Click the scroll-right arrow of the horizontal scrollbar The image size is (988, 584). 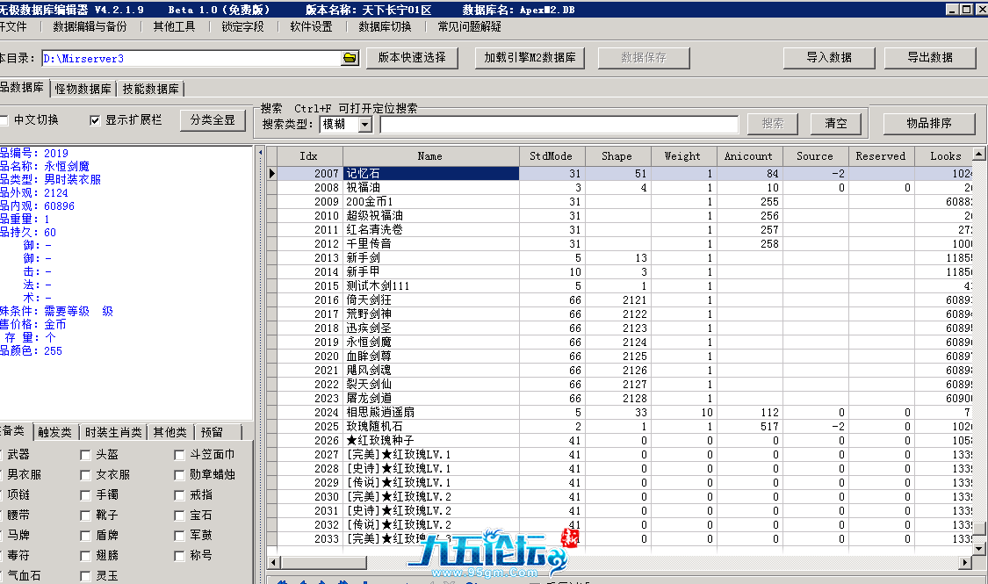966,562
